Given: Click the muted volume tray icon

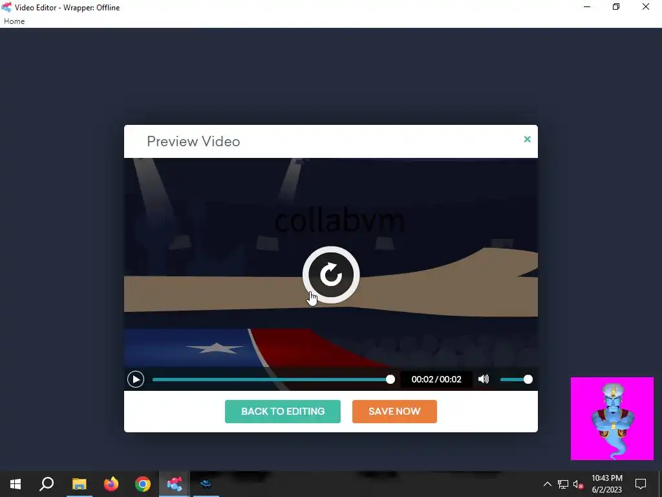Looking at the screenshot, I should point(578,484).
